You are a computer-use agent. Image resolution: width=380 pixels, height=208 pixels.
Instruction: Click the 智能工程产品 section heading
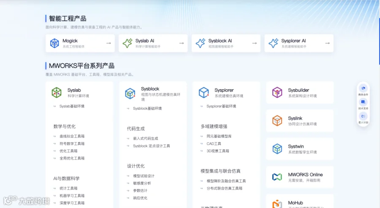coord(68,19)
